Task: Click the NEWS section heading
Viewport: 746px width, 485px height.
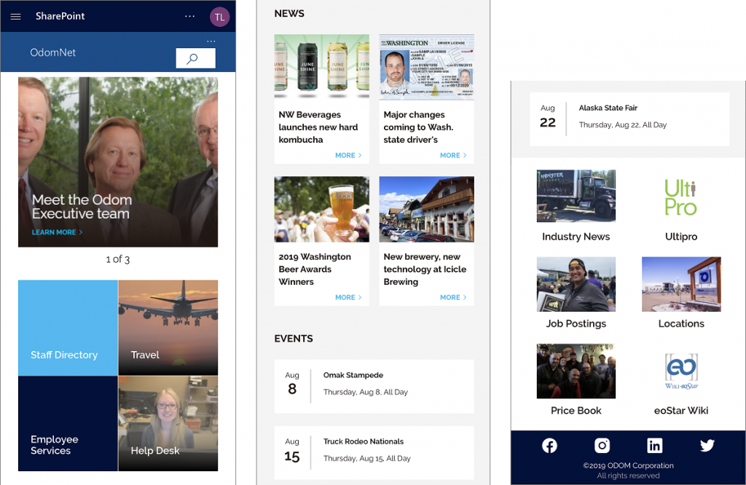Action: [x=289, y=14]
